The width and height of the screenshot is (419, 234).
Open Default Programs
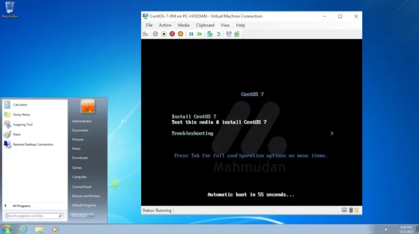(84, 205)
